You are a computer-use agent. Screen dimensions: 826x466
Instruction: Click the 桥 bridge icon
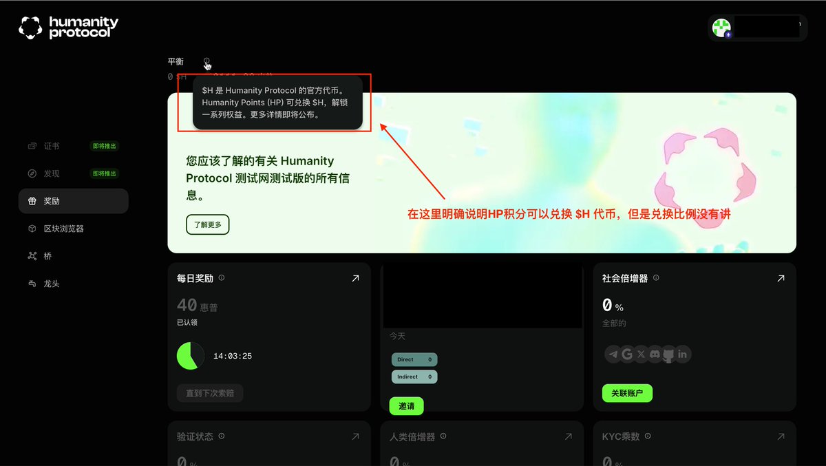pyautogui.click(x=32, y=256)
